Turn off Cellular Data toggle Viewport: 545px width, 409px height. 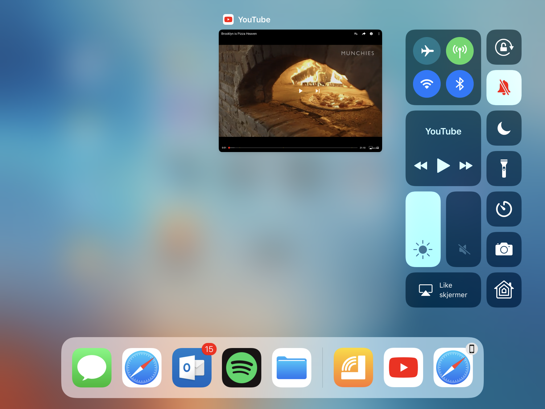coord(460,51)
